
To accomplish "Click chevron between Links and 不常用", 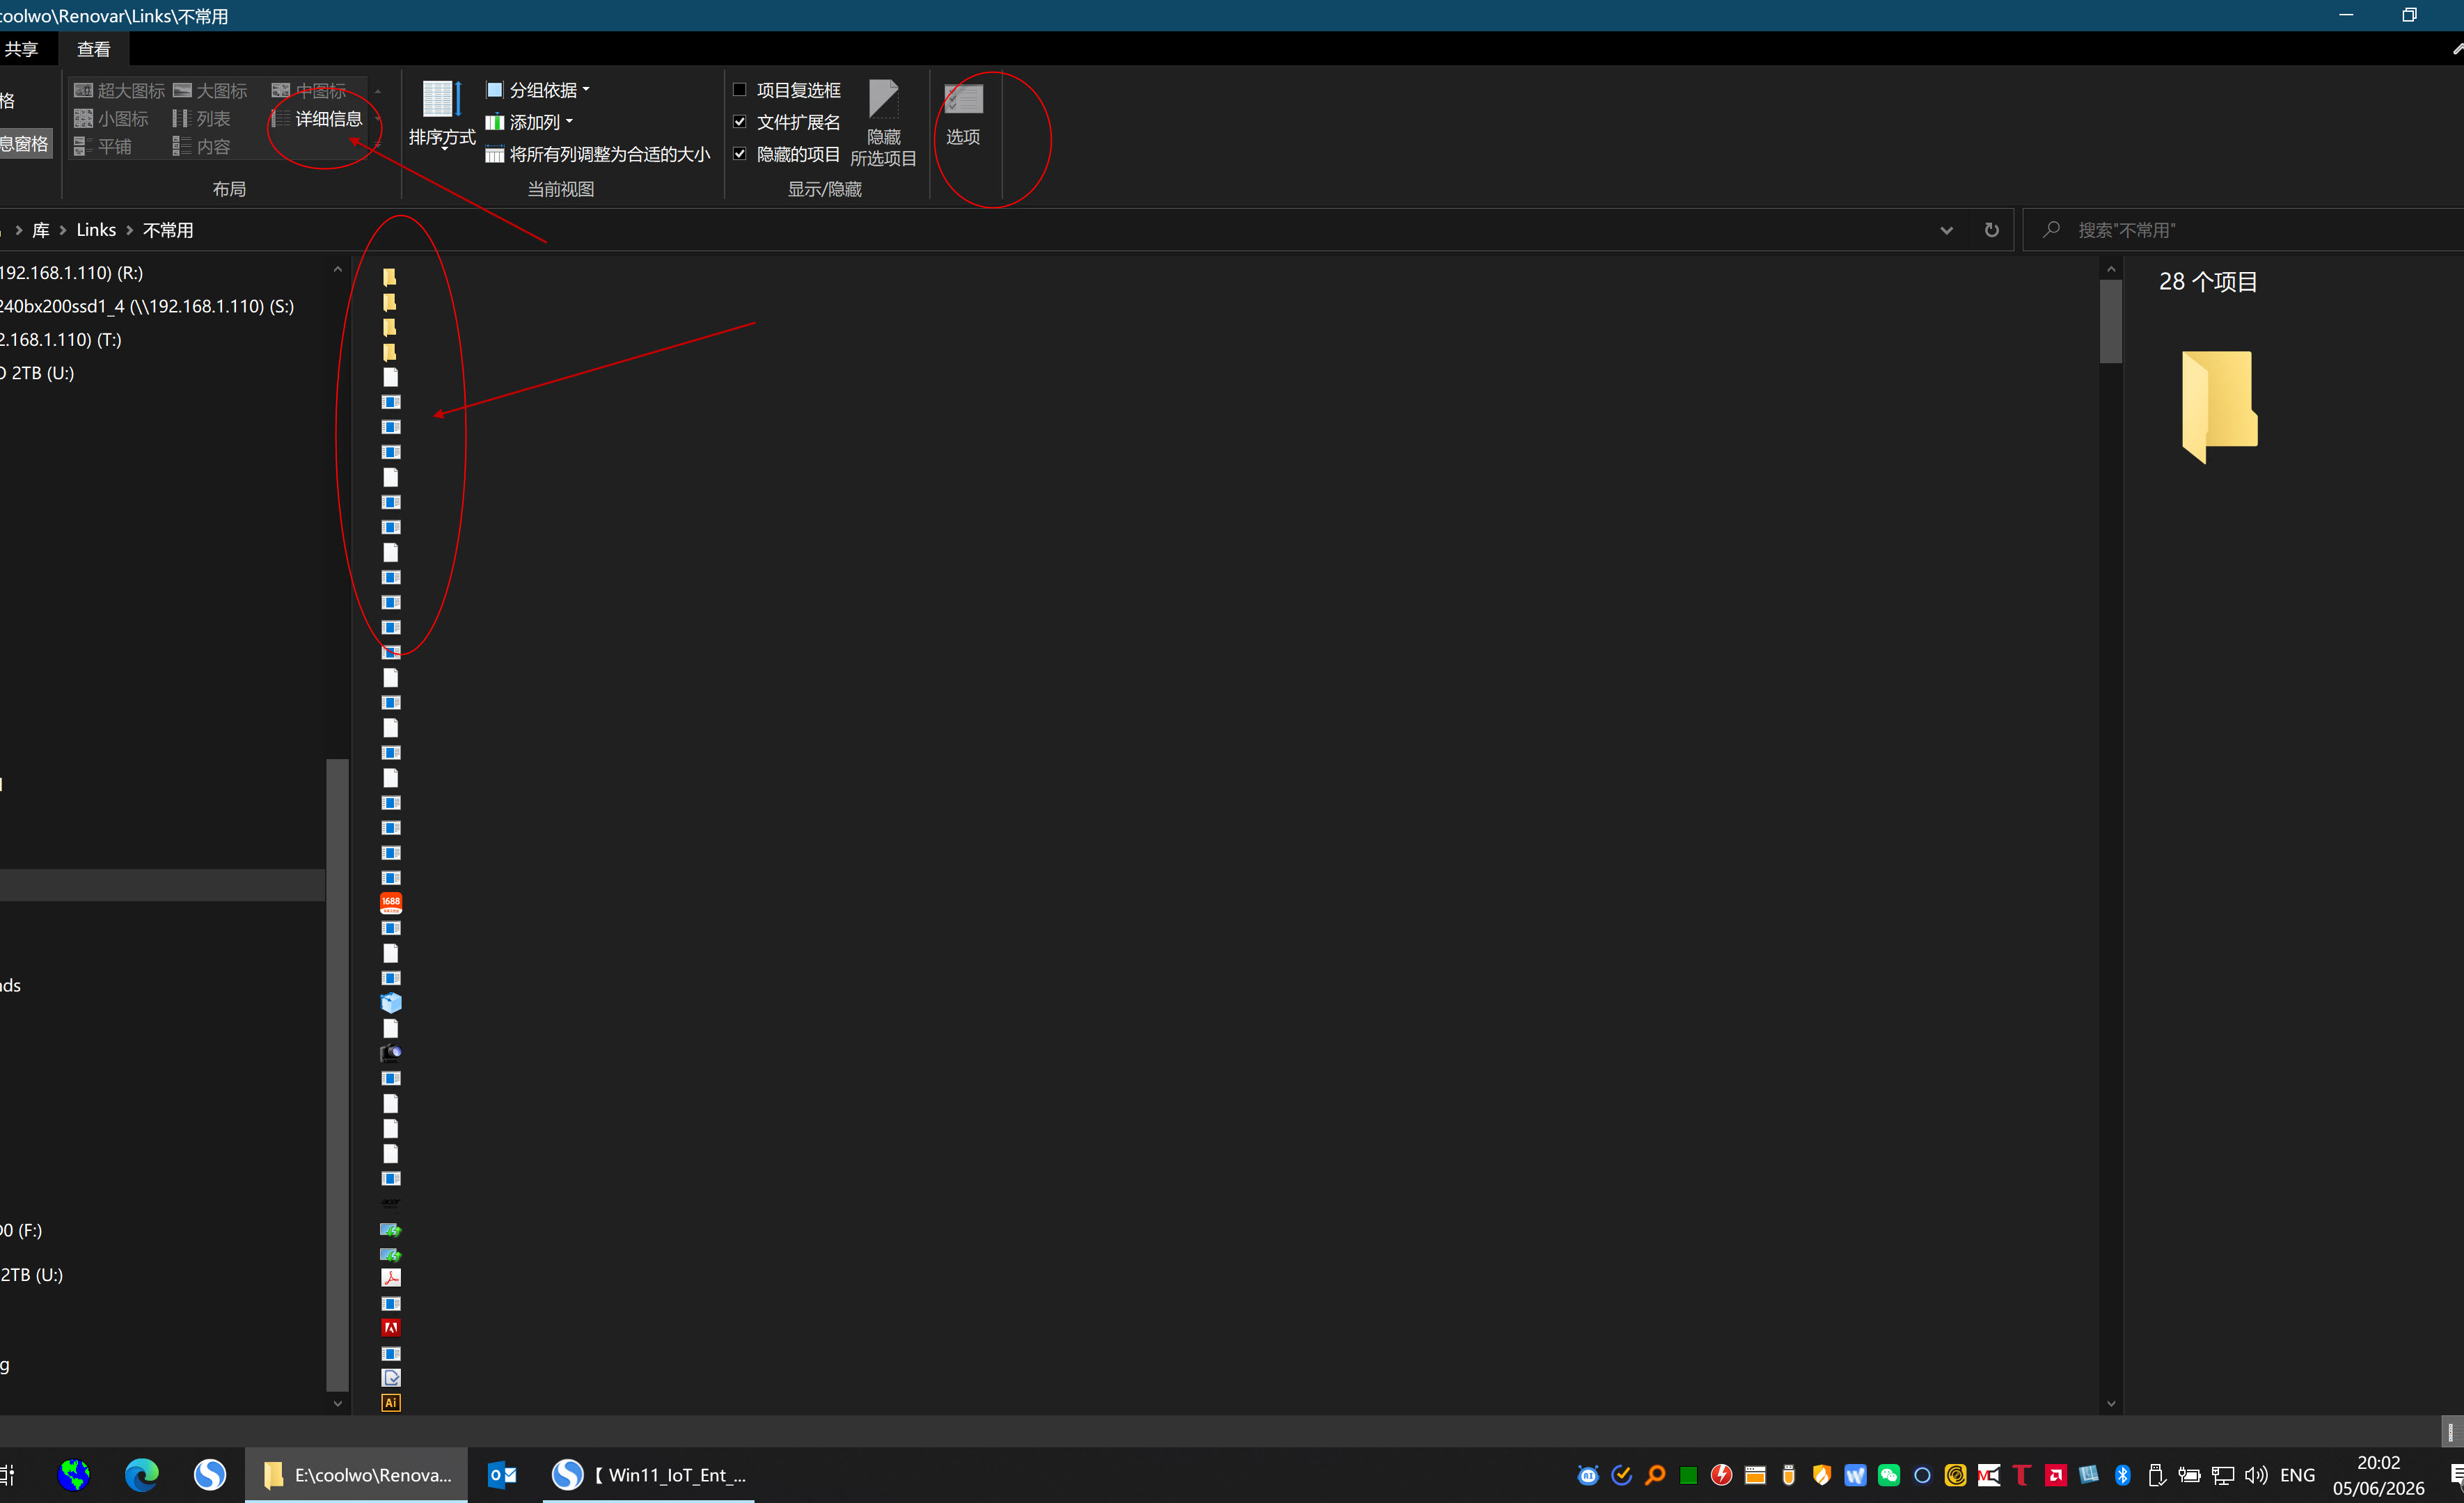I will (129, 230).
